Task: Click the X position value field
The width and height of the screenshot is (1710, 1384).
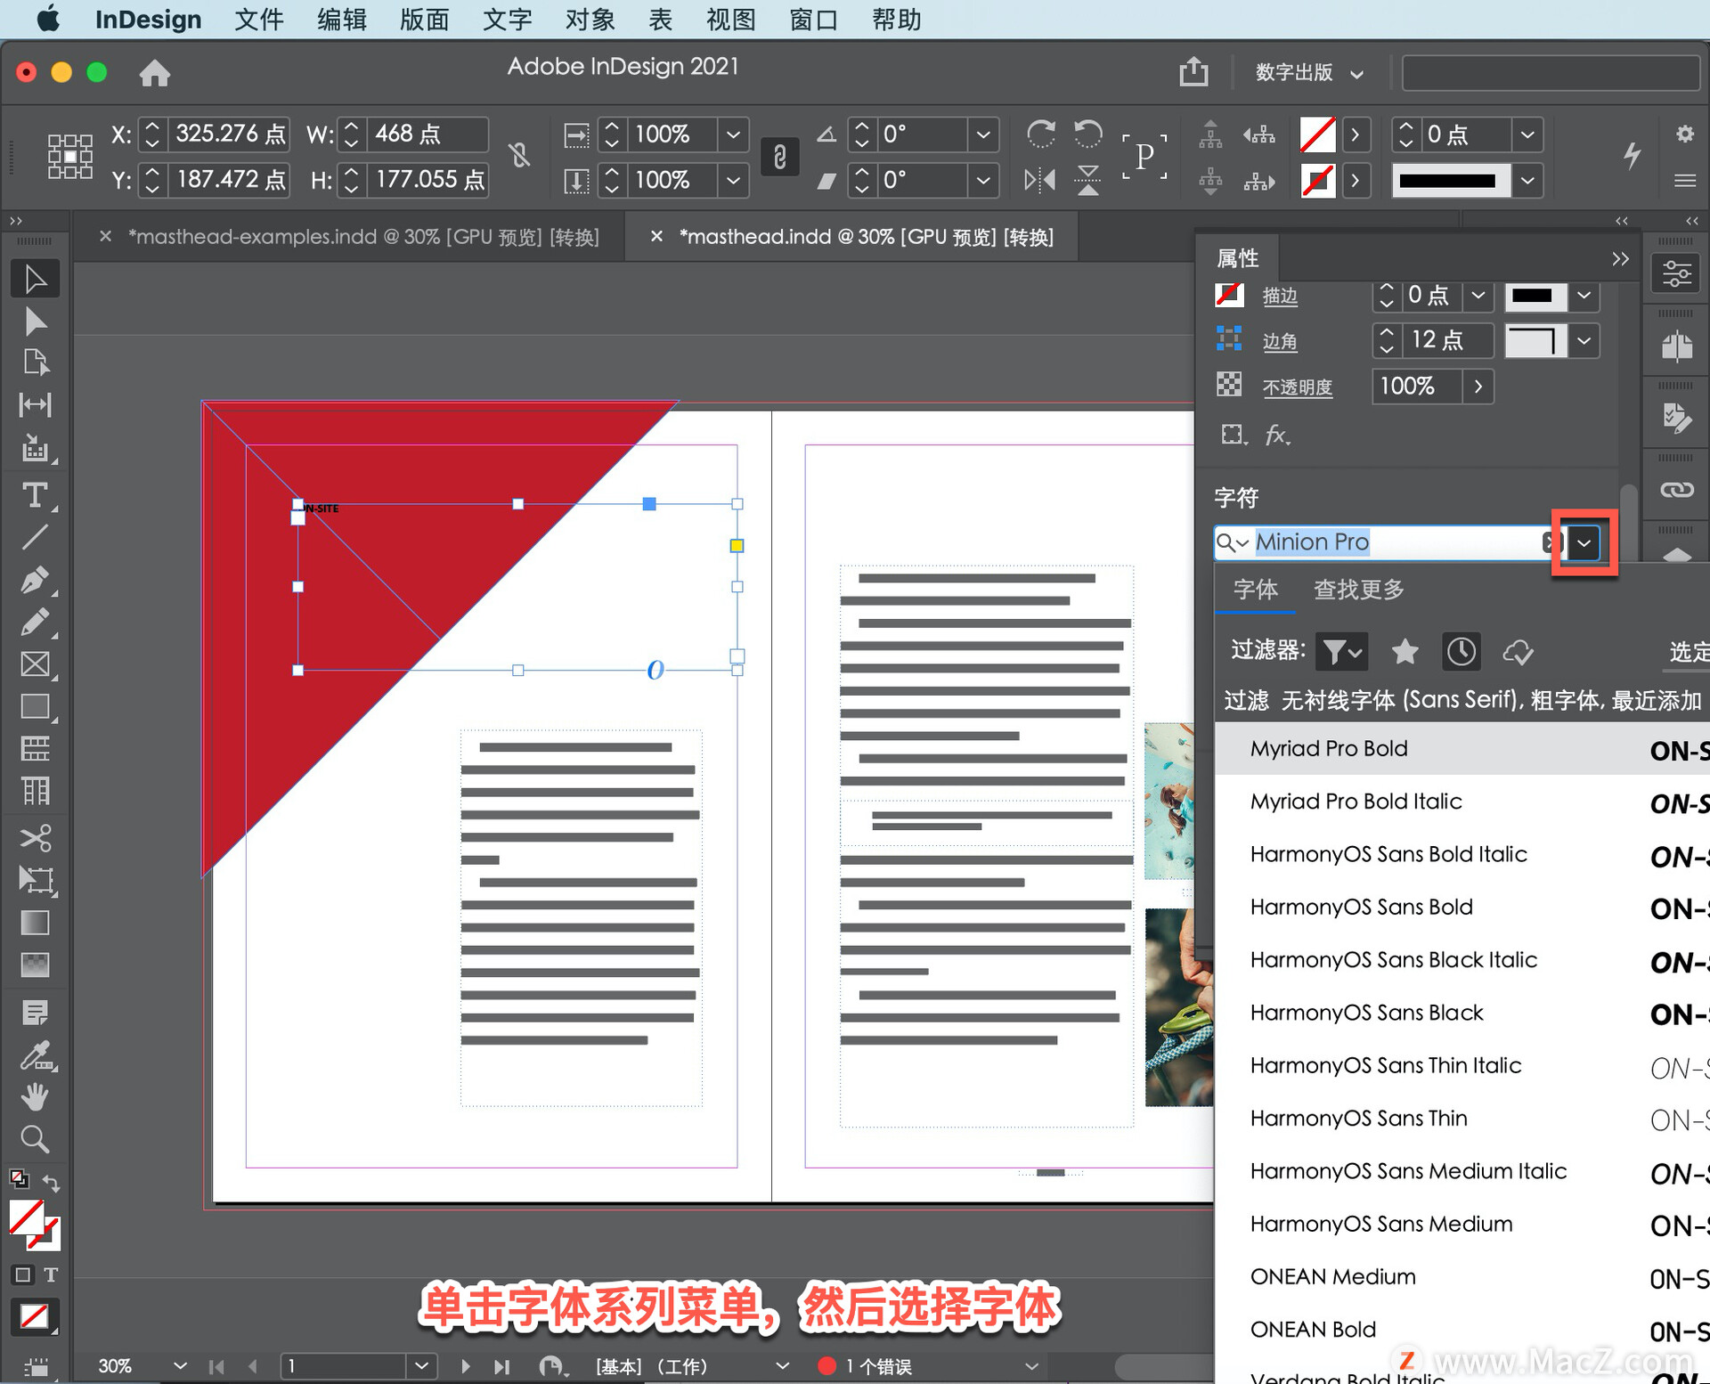Action: pos(229,134)
